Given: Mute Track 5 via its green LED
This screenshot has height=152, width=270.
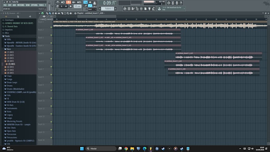Looking at the screenshot, I should (x=51, y=59).
